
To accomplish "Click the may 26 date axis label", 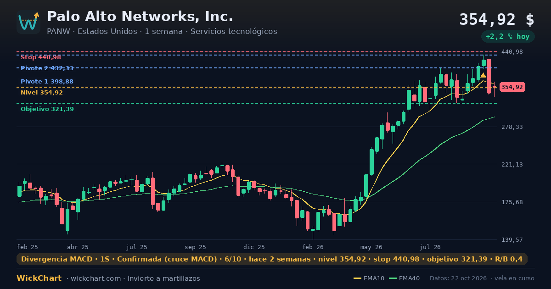I will coord(372,247).
